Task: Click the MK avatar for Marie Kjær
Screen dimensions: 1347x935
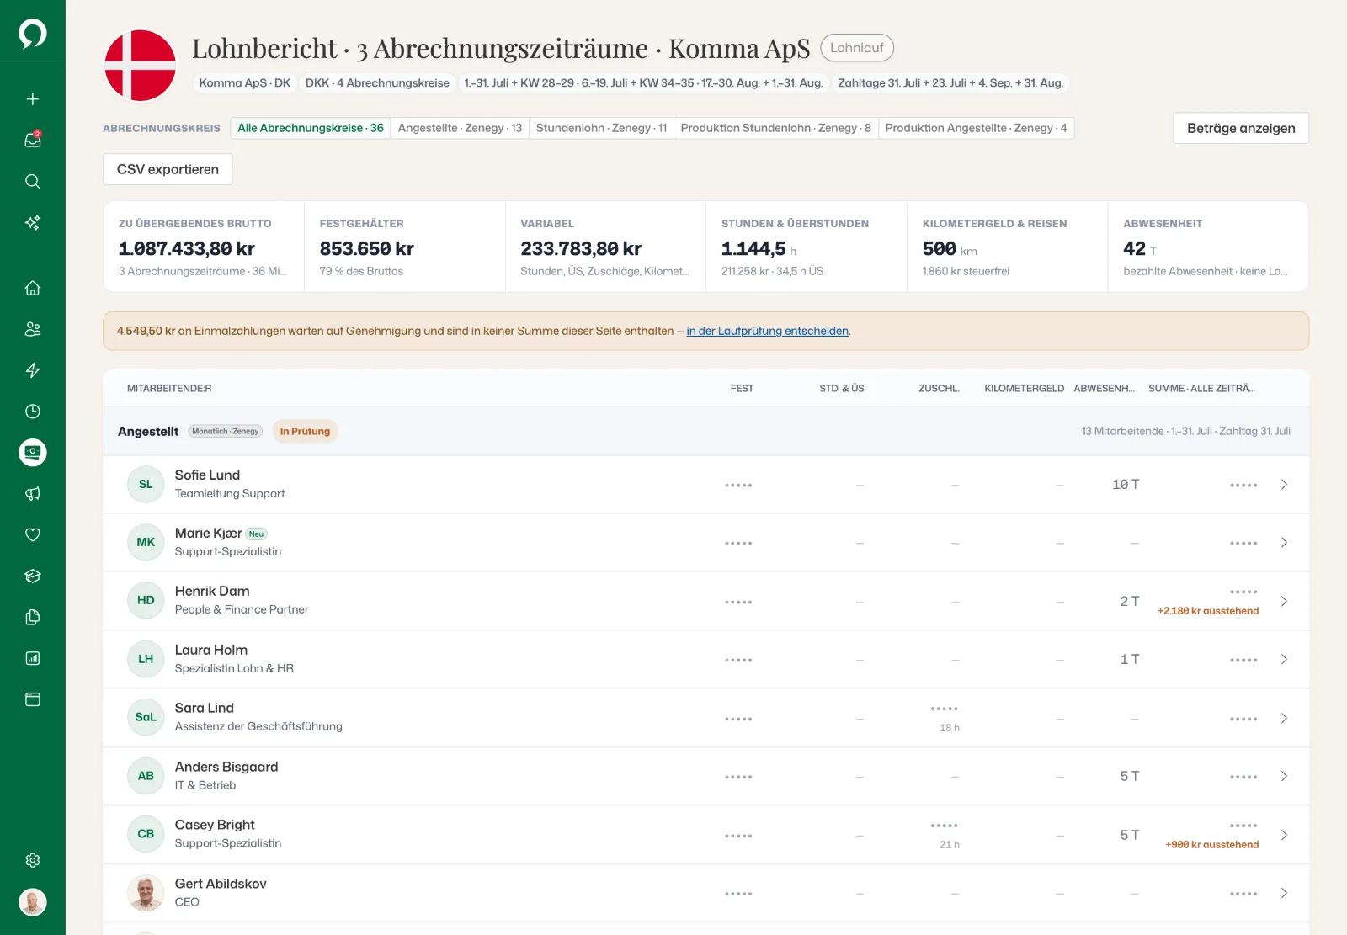Action: pos(146,542)
